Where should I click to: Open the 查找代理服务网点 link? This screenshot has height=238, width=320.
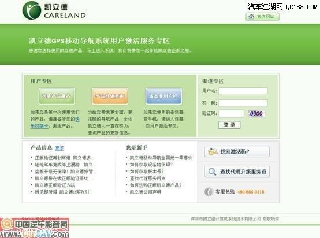pos(147,178)
